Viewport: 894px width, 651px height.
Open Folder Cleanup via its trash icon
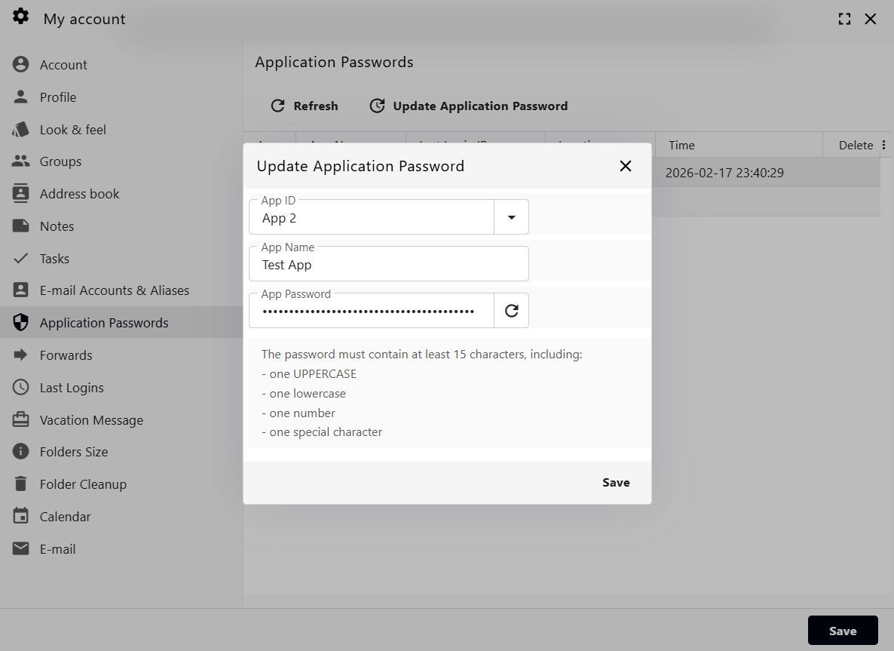coord(20,484)
